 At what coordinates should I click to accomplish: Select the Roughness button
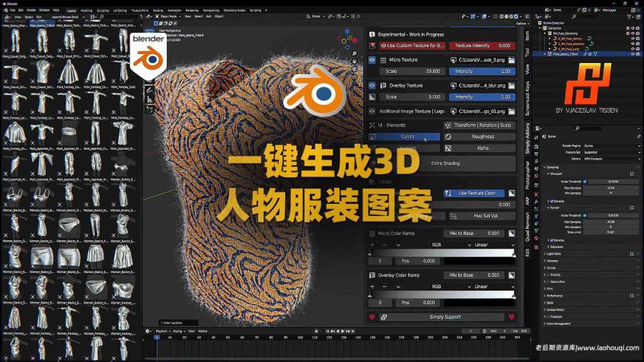(479, 137)
